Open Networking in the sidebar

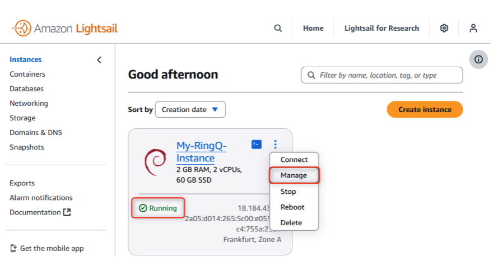(x=29, y=103)
